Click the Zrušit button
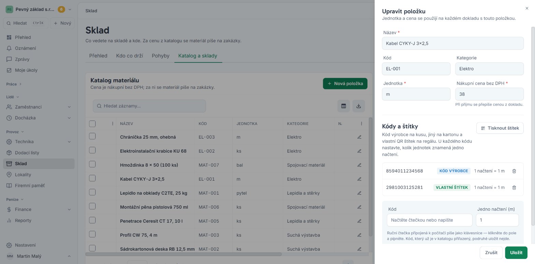Screen dimensions: 535x264 (x=491, y=253)
